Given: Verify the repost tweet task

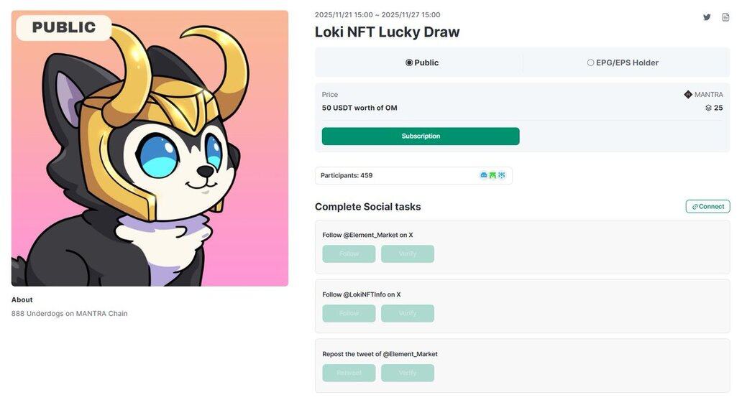Looking at the screenshot, I should [x=408, y=373].
